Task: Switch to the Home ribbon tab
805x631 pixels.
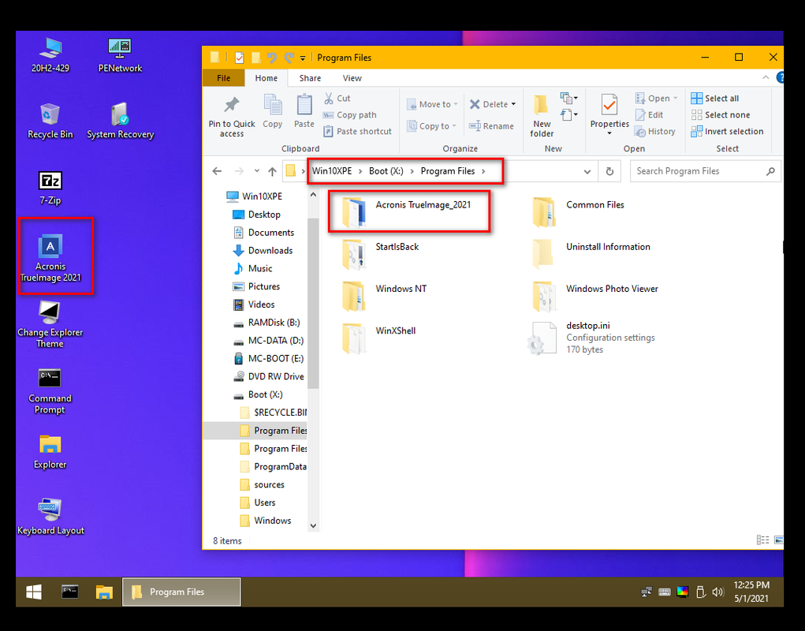Action: pyautogui.click(x=266, y=78)
